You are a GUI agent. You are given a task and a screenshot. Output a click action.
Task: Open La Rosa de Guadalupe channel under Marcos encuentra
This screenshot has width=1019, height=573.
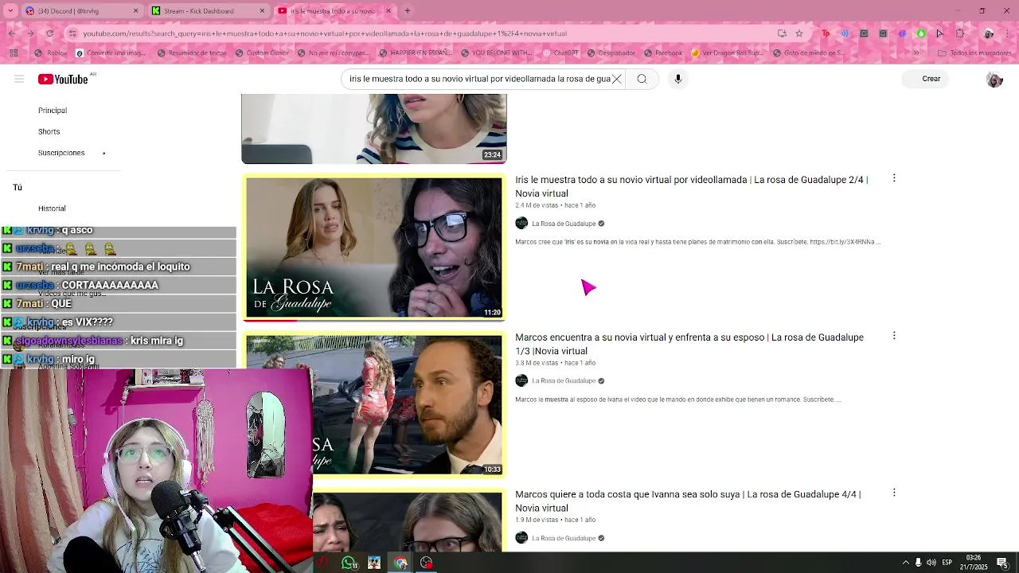564,380
